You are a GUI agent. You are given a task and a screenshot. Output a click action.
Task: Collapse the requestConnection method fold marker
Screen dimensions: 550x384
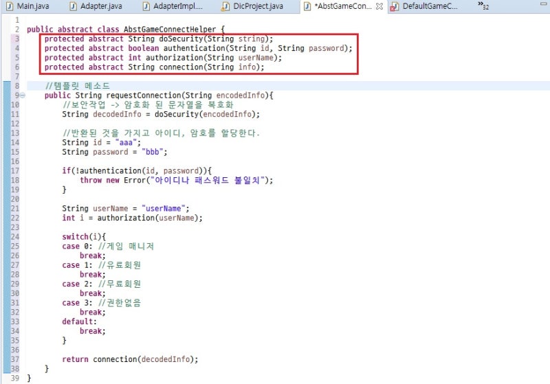(23, 95)
